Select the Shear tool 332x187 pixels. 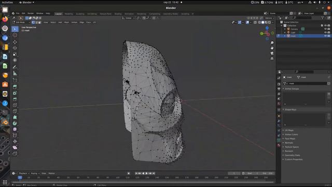[x=15, y=148]
